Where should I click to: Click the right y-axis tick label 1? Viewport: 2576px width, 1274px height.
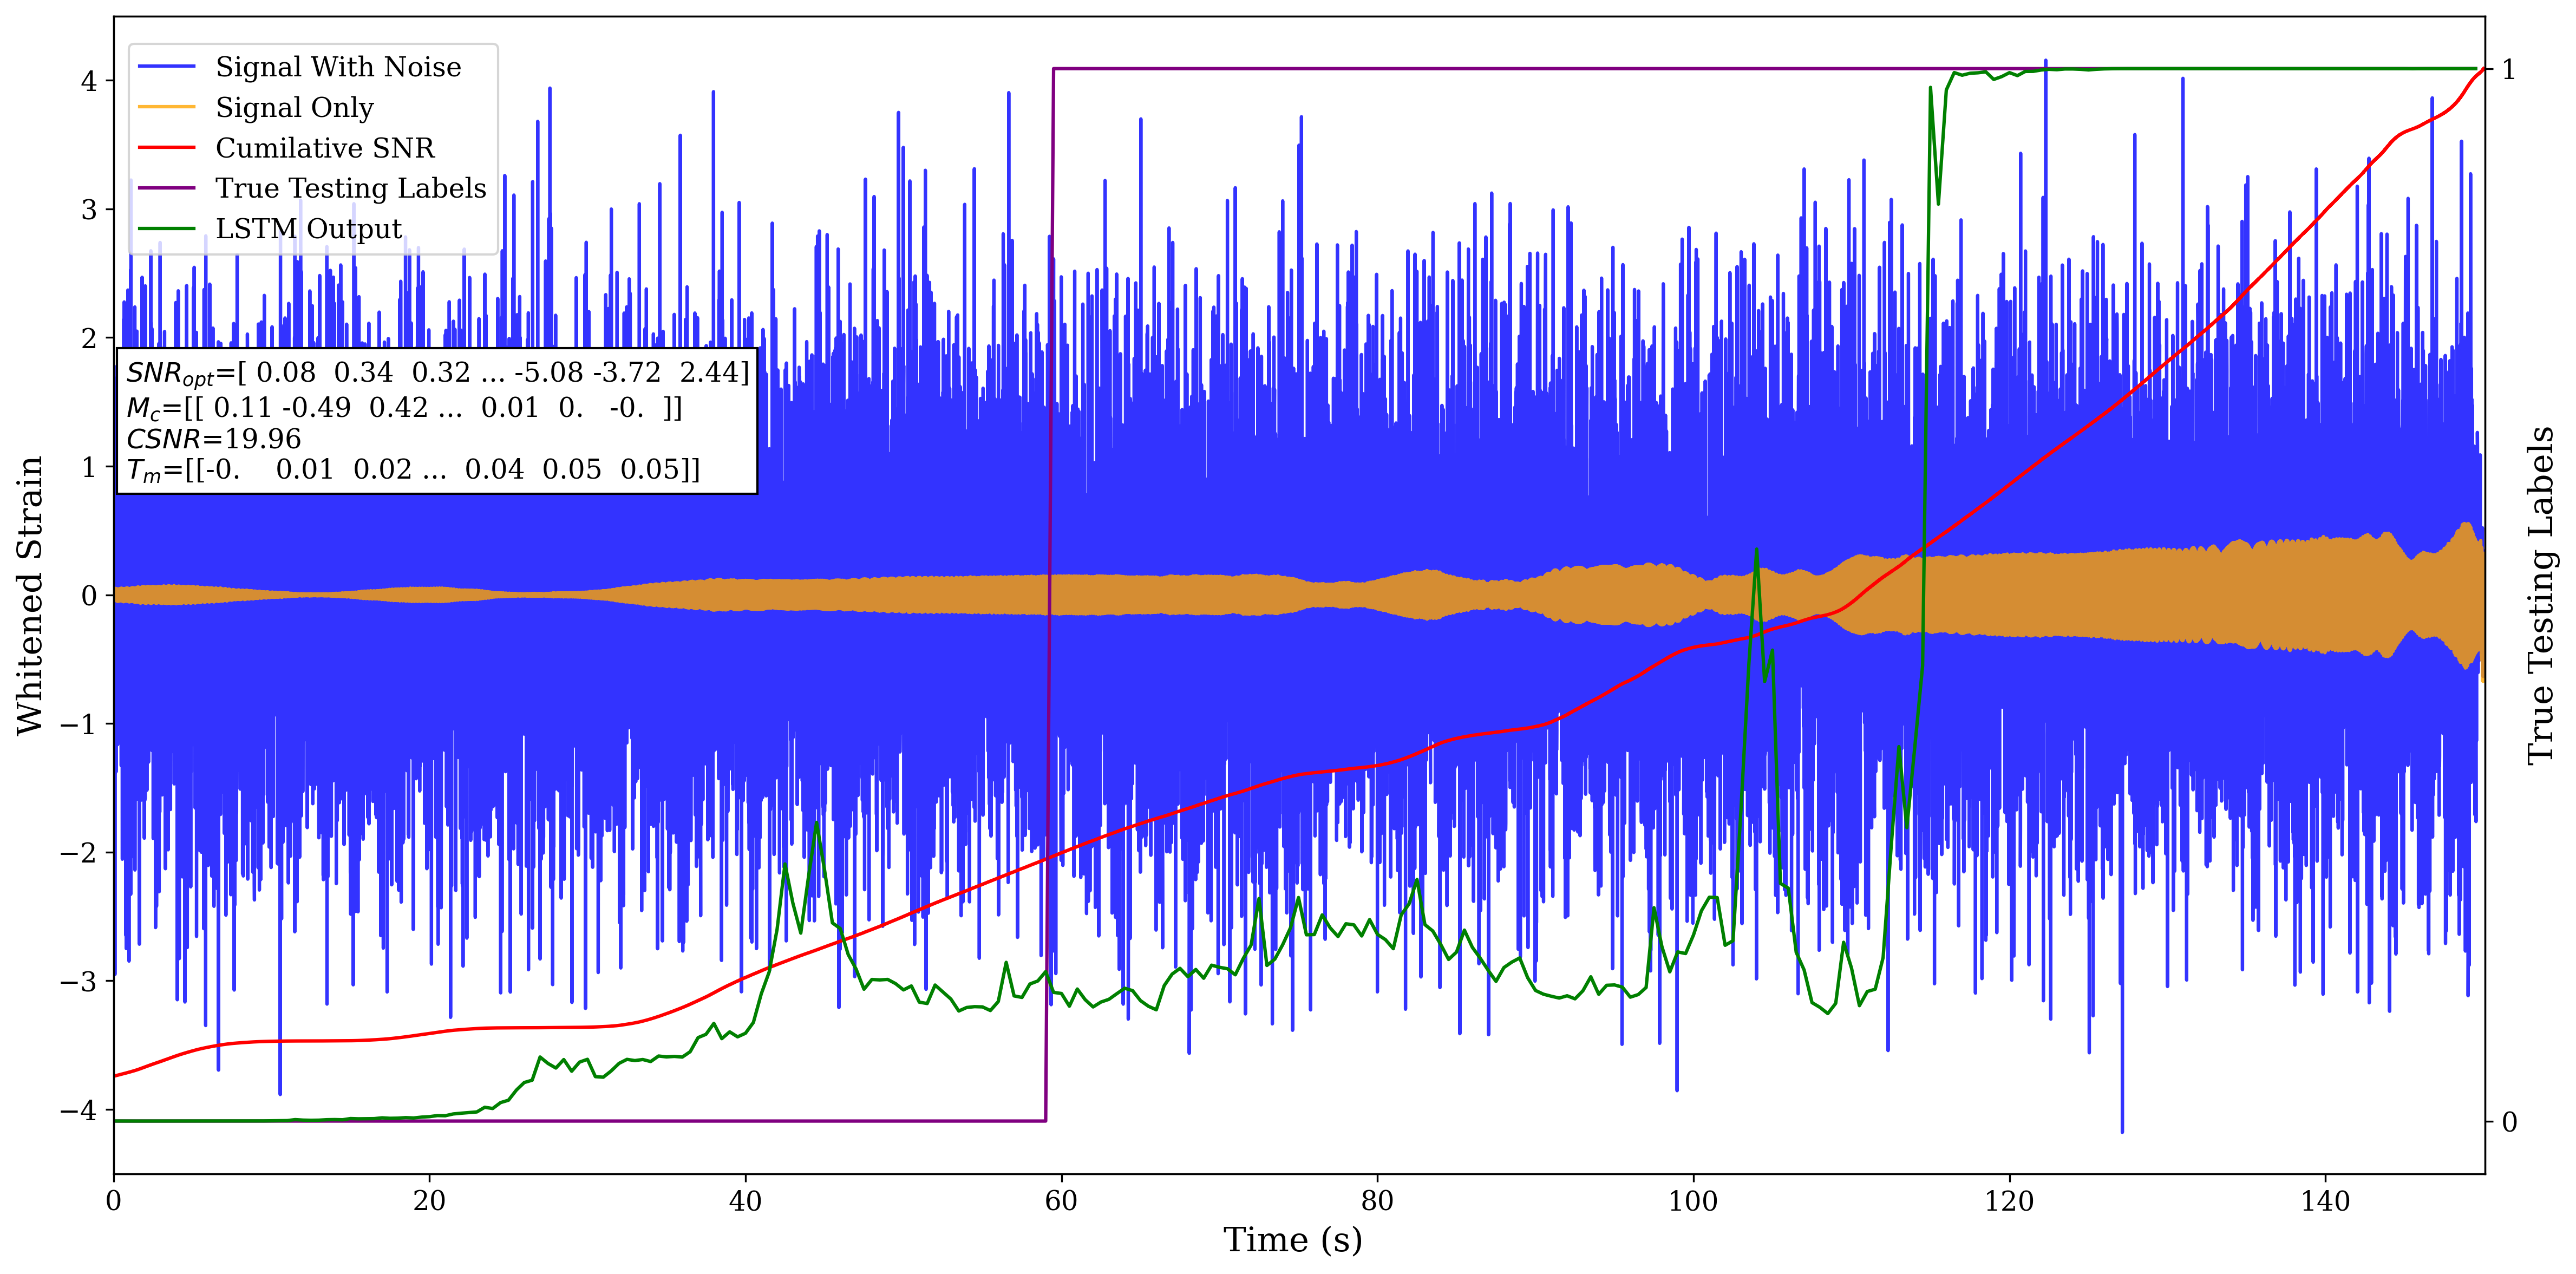click(2508, 70)
